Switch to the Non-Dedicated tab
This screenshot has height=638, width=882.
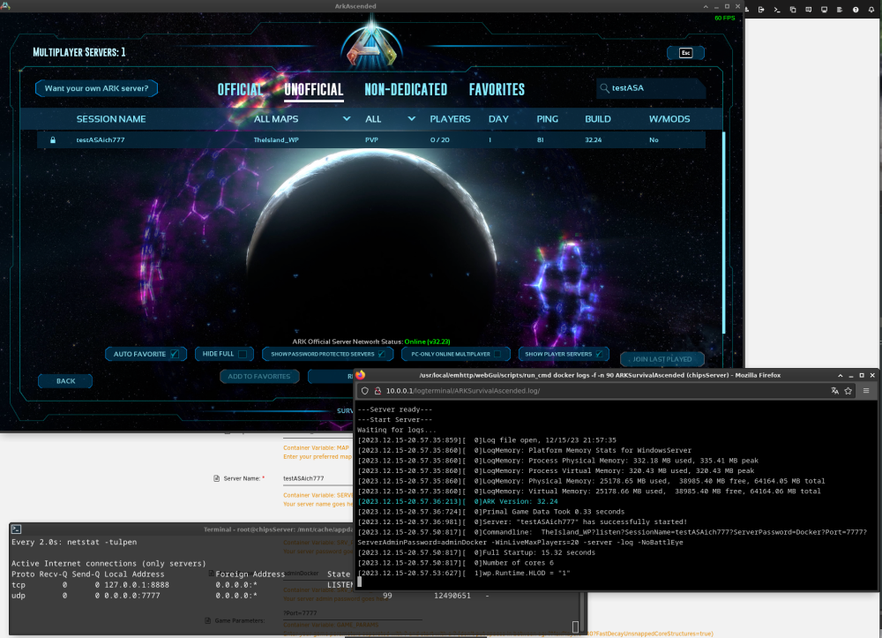(x=406, y=89)
